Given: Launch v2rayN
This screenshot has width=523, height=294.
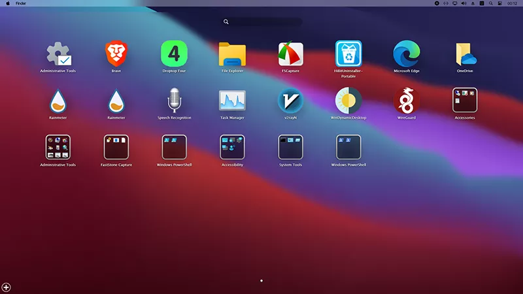Looking at the screenshot, I should click(x=290, y=101).
